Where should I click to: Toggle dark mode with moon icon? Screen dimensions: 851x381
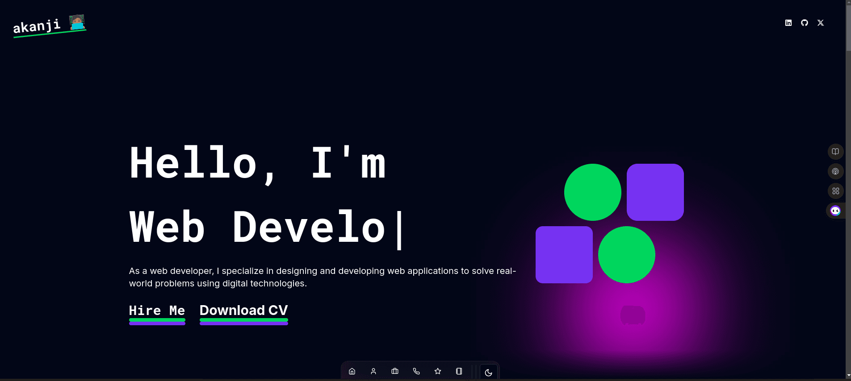(489, 373)
